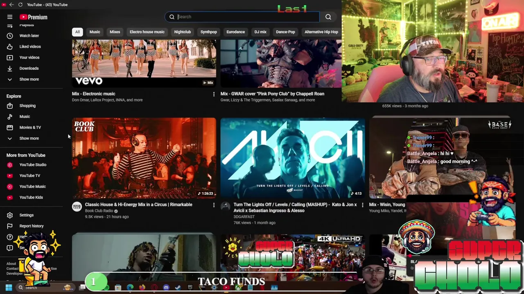
Task: Open Firefox from the taskbar
Action: click(x=142, y=287)
